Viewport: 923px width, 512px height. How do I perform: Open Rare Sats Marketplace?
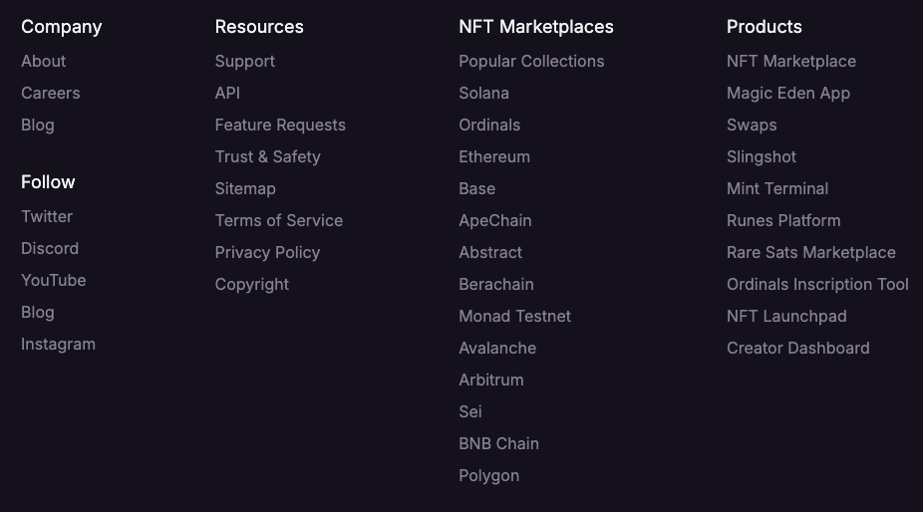[811, 252]
